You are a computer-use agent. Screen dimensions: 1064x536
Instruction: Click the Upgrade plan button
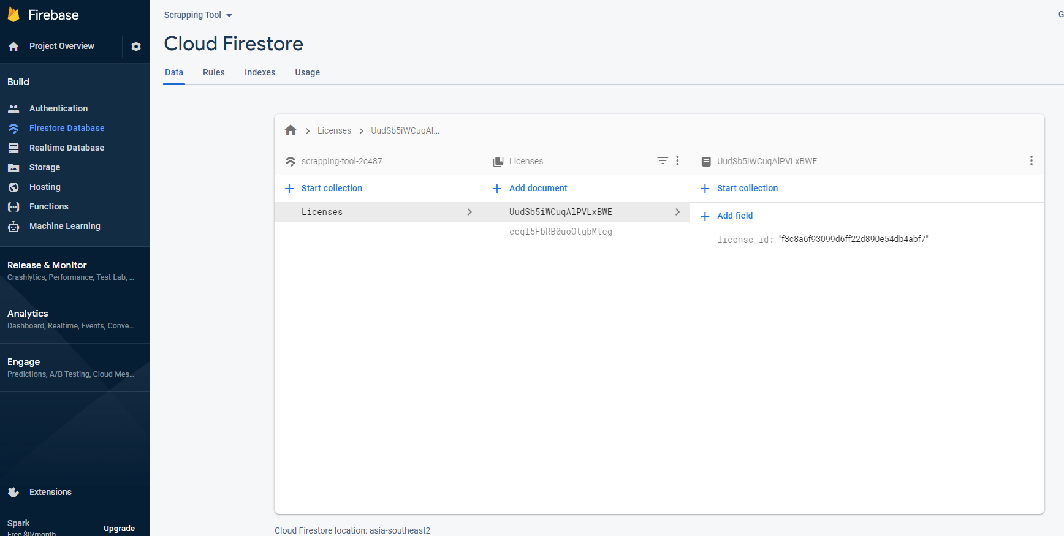point(119,528)
